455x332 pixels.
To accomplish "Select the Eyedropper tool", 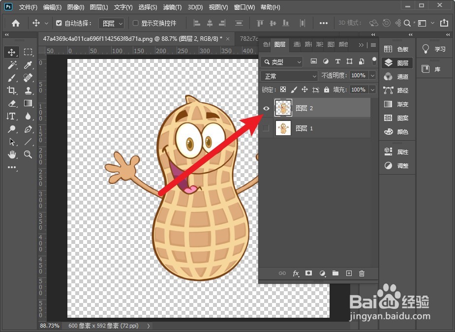I will tap(28, 65).
